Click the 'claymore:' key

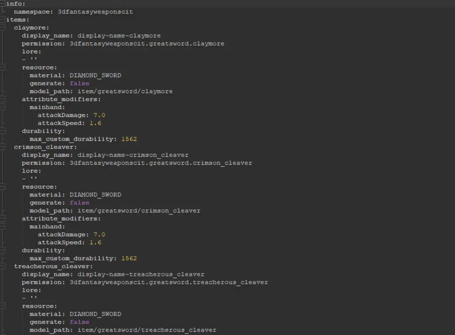(x=32, y=27)
